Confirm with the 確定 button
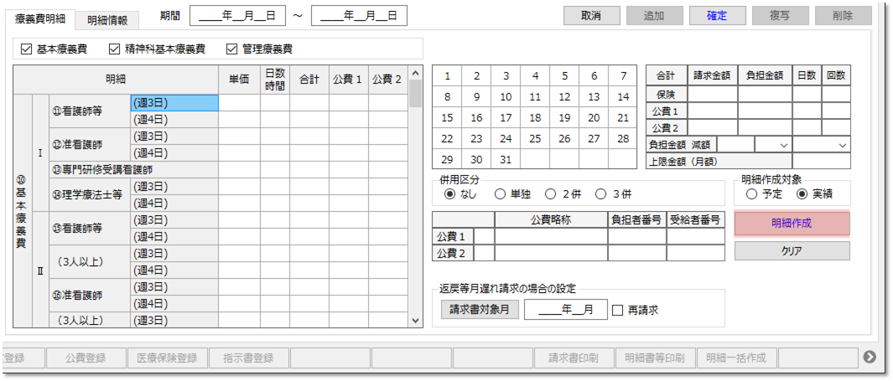 [x=717, y=15]
